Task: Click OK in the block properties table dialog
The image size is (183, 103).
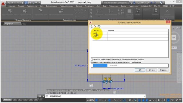Action: tap(140, 70)
